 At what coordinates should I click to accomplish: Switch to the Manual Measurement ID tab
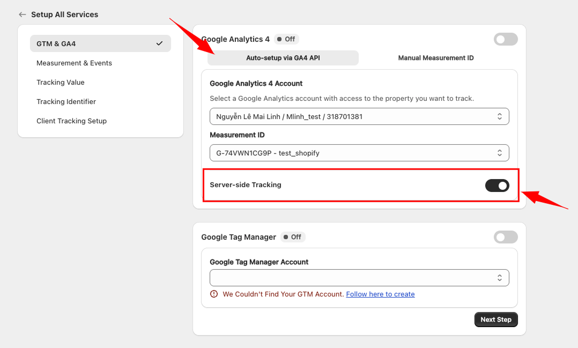pos(436,58)
